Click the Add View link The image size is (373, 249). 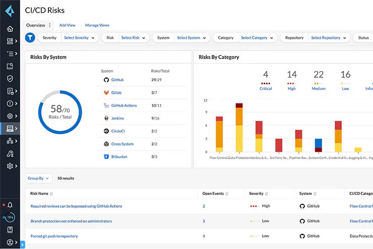[x=67, y=25]
